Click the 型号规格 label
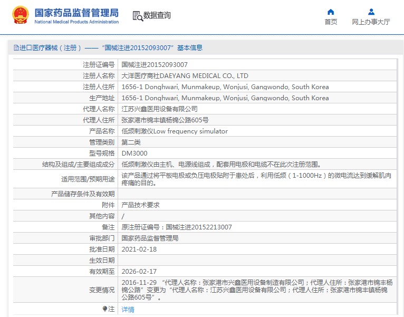 [x=102, y=153]
